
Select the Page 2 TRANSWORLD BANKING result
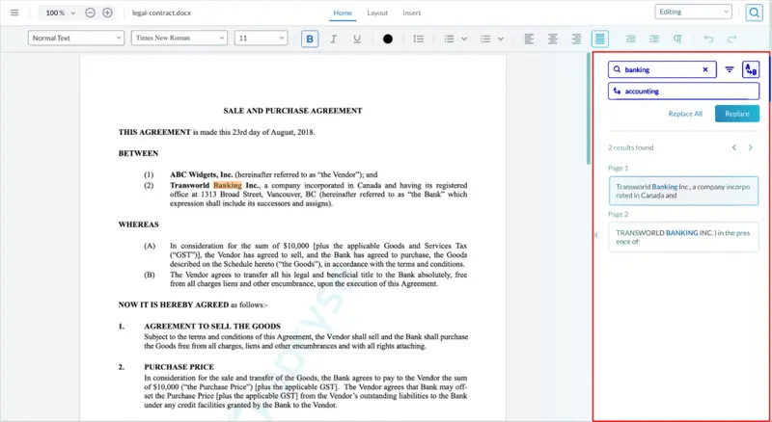click(x=683, y=237)
